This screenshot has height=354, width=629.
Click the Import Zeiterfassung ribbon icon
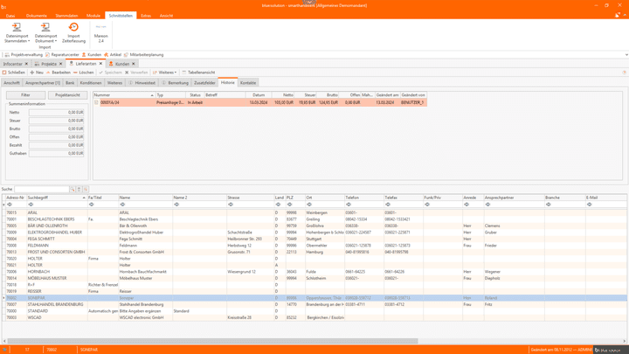point(73,31)
